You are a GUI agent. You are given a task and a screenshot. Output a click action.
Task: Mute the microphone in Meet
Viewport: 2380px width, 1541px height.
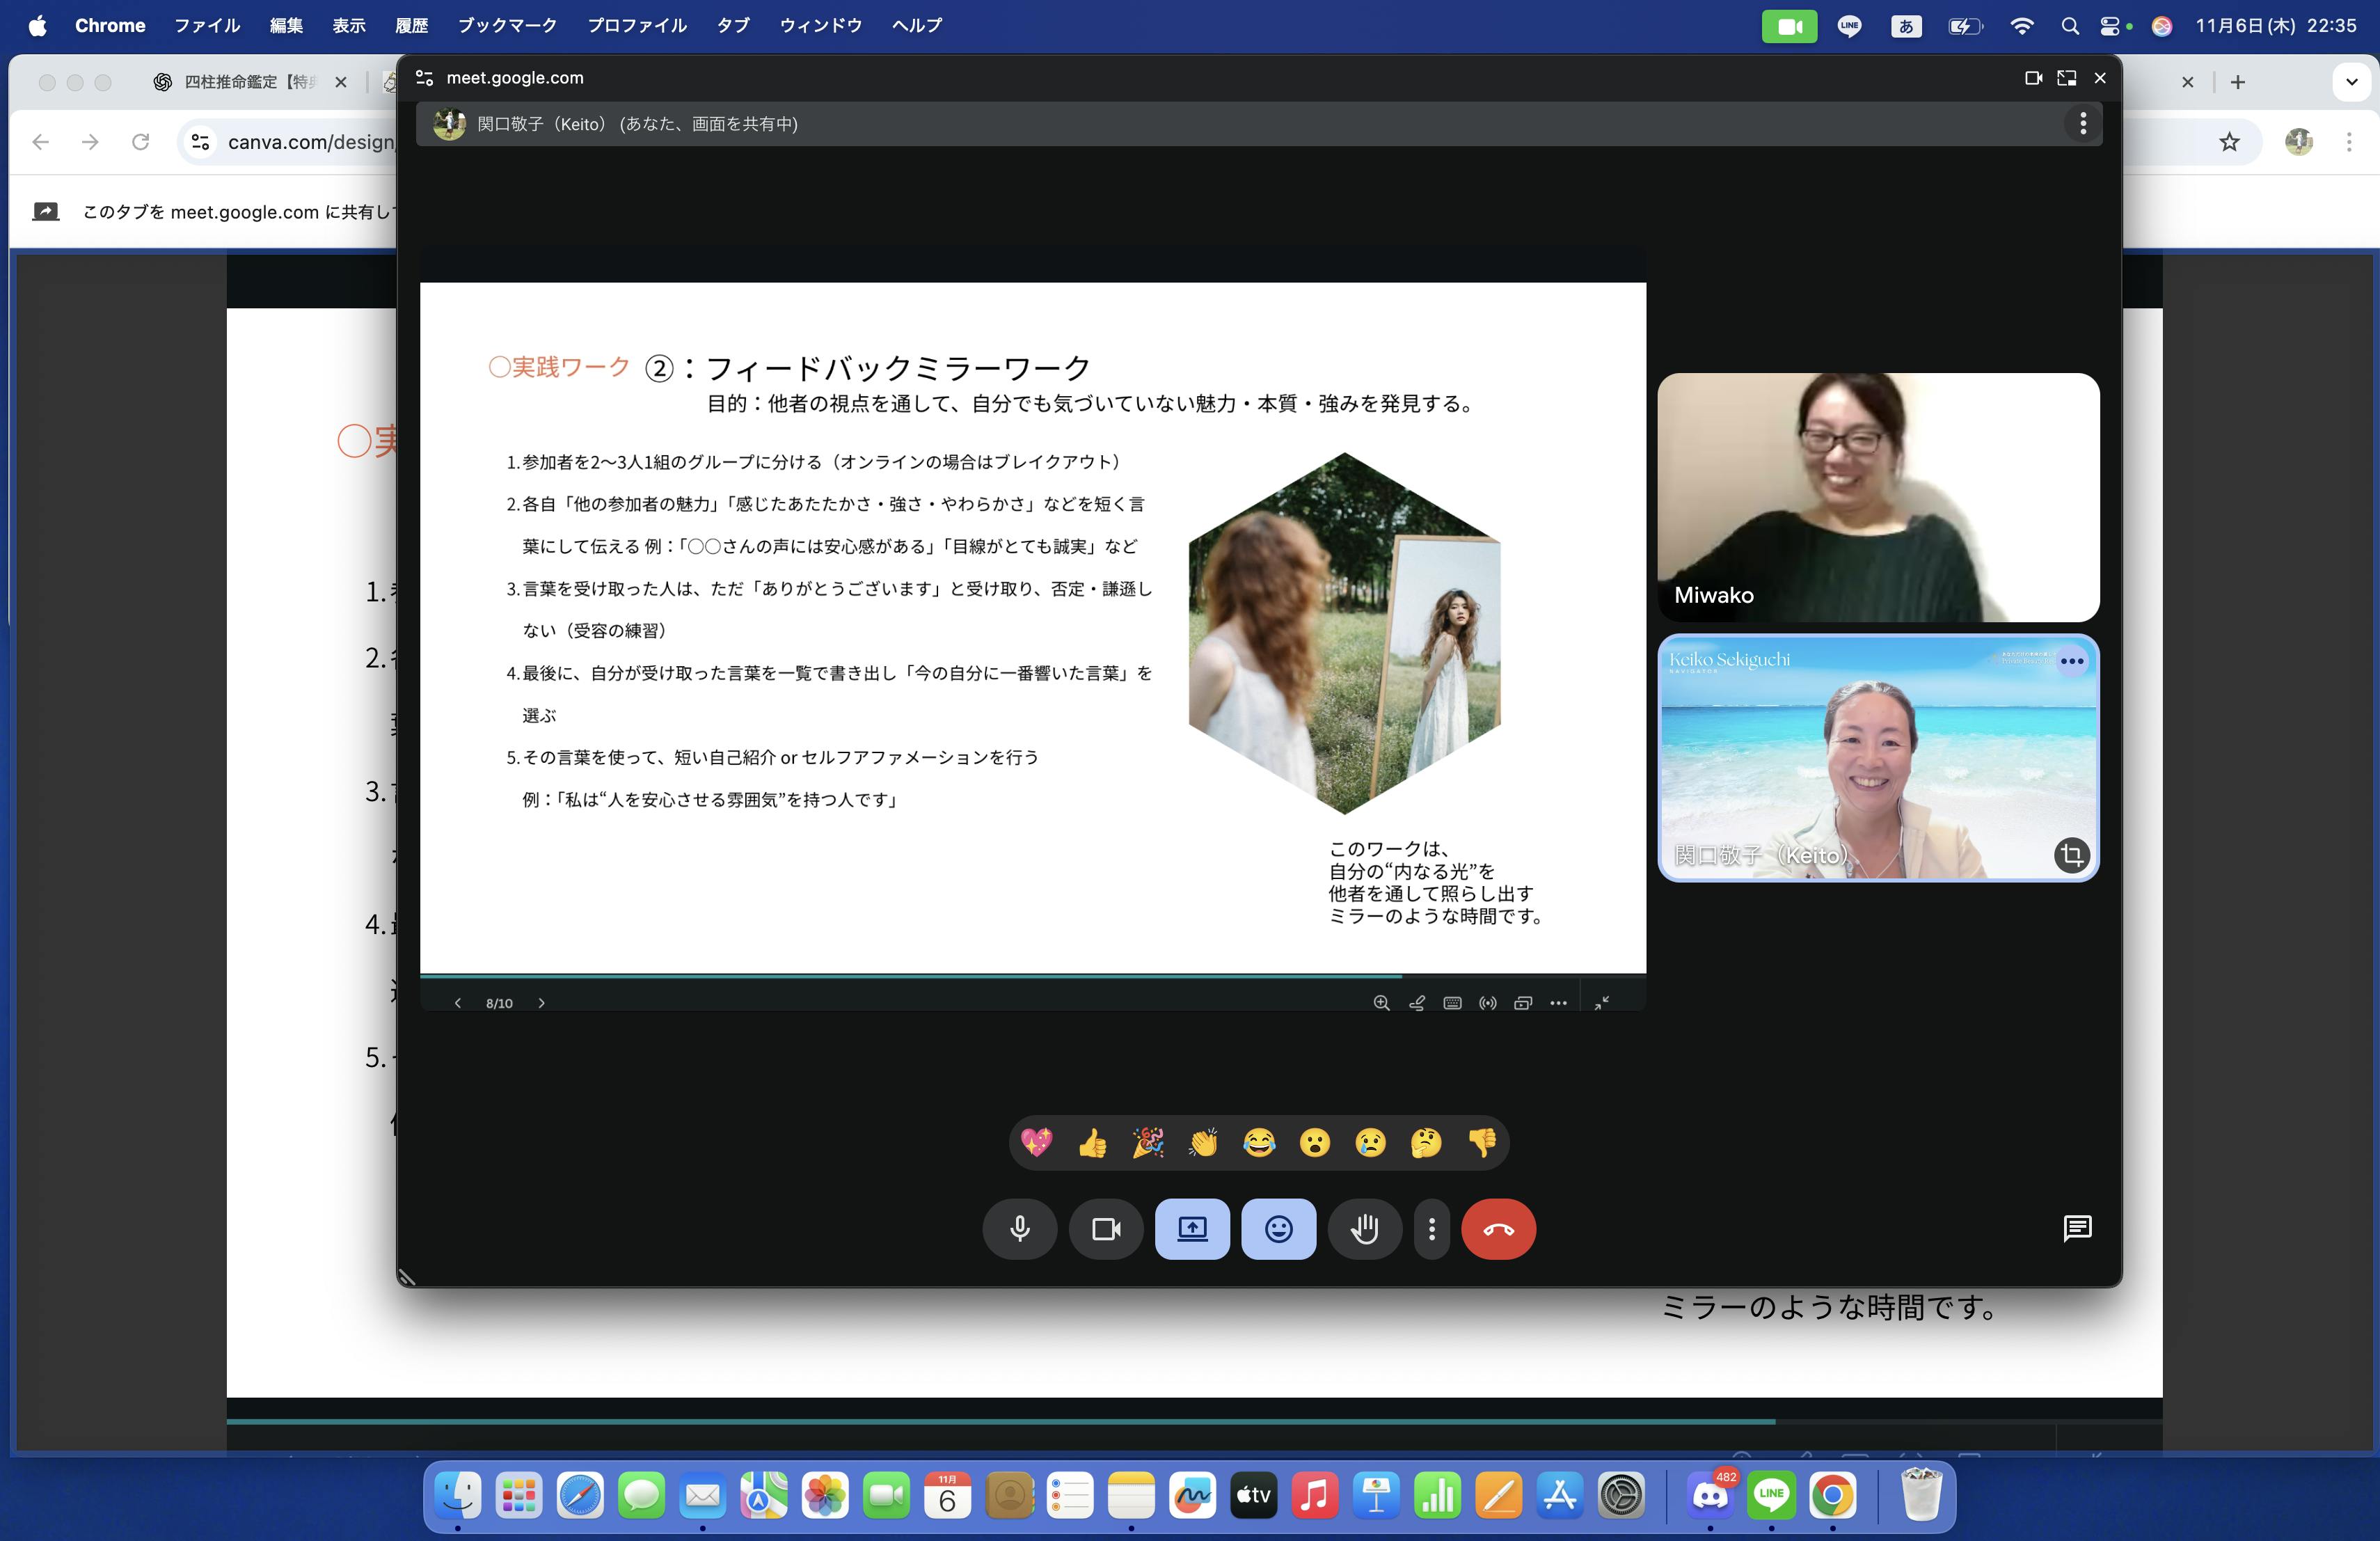1019,1229
